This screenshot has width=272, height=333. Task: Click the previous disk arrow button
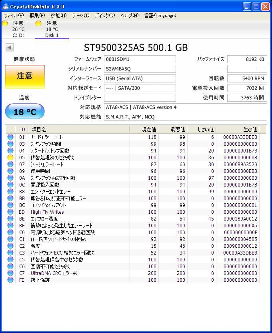(x=10, y=47)
